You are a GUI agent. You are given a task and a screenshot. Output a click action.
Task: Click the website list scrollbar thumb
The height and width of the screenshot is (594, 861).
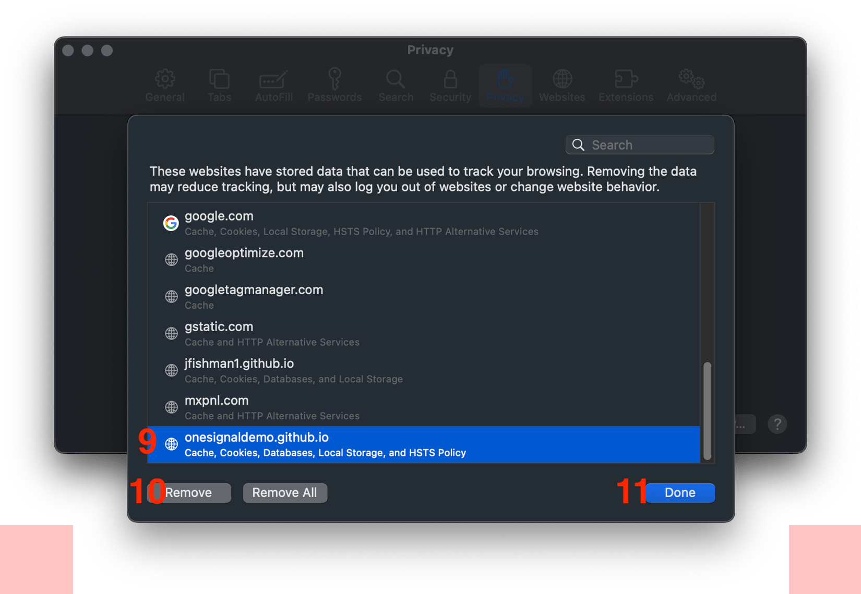(x=708, y=411)
